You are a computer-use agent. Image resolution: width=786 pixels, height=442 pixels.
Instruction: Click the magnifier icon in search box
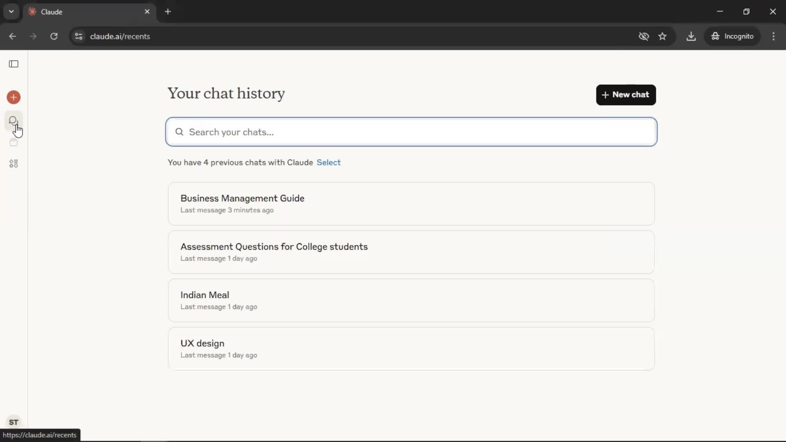click(x=179, y=132)
